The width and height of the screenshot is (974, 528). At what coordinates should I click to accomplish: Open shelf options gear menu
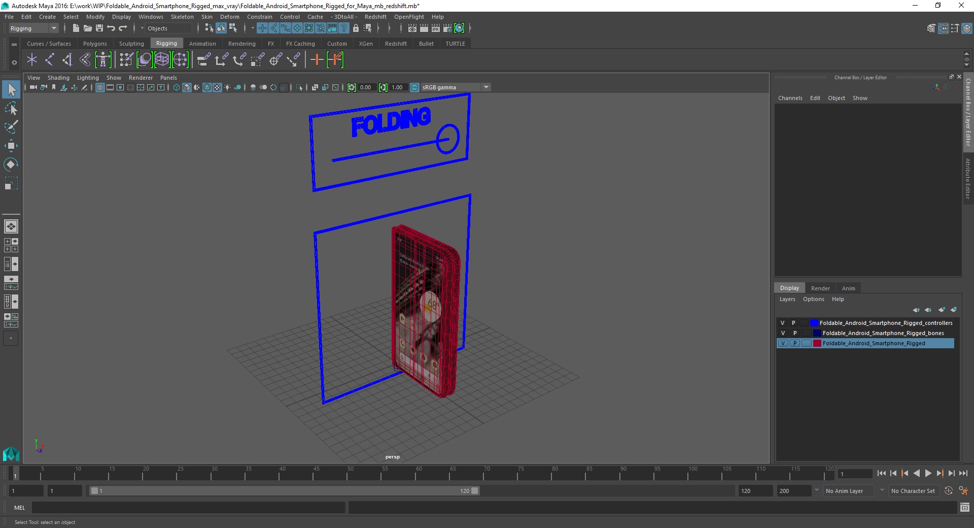[14, 62]
